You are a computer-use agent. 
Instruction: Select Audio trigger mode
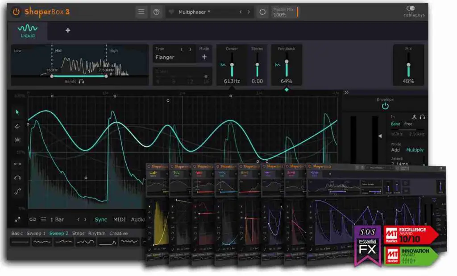point(138,219)
